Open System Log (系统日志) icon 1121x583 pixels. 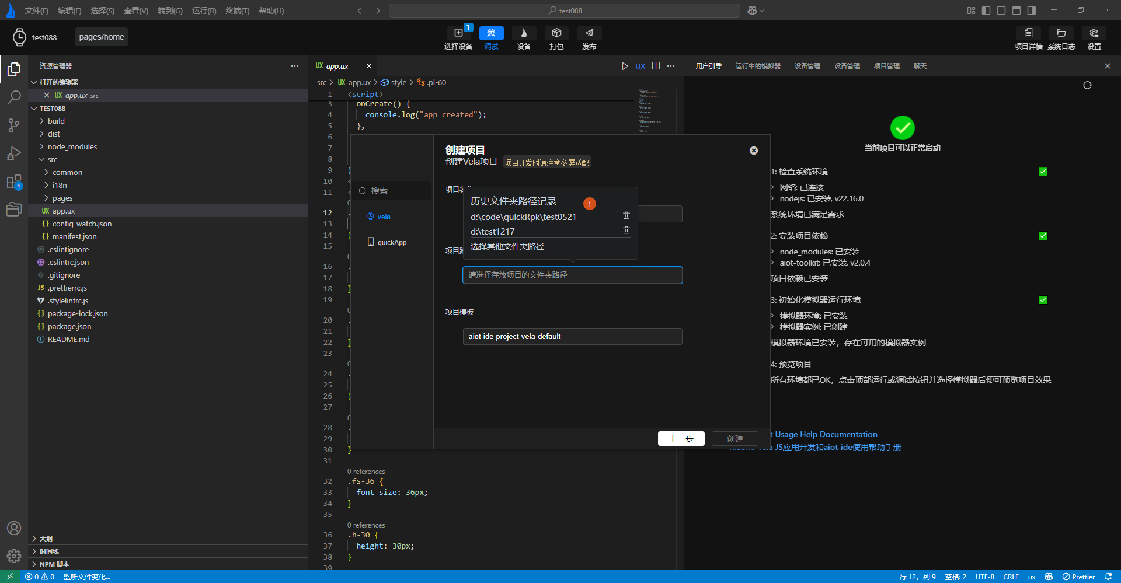(x=1061, y=34)
